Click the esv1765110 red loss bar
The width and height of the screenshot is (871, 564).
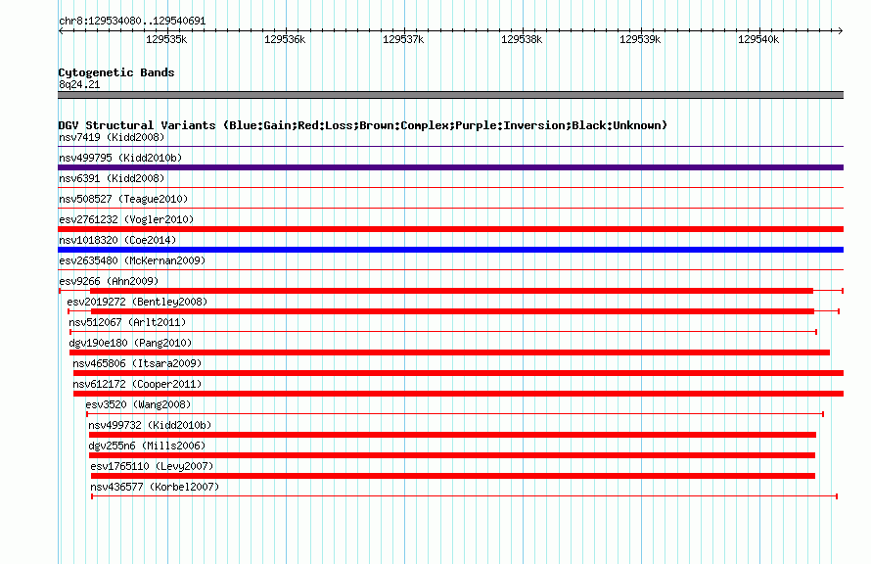point(453,476)
